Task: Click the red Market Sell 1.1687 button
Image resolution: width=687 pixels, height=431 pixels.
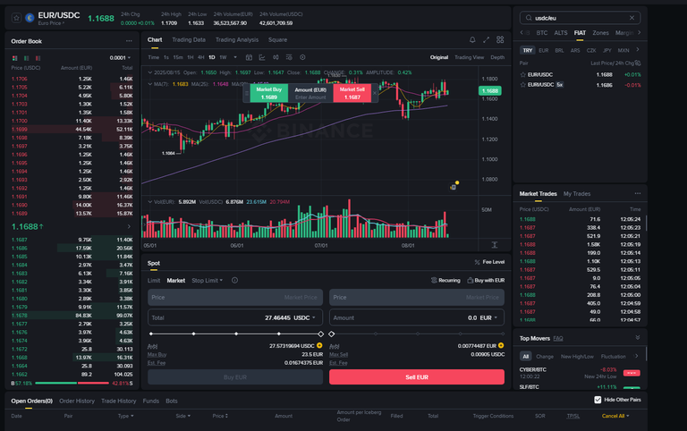Action: pos(352,93)
